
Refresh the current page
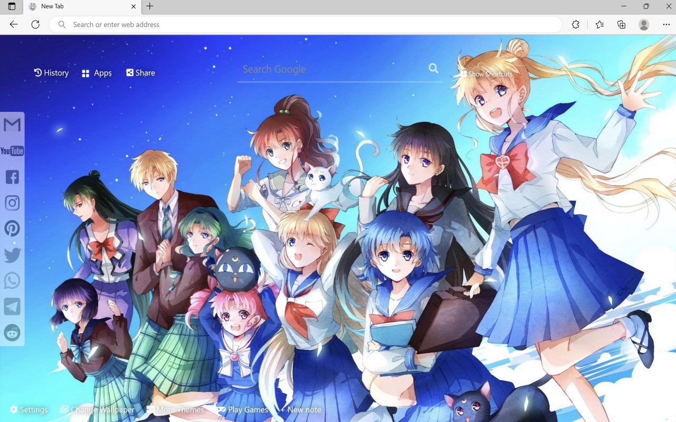pos(35,24)
